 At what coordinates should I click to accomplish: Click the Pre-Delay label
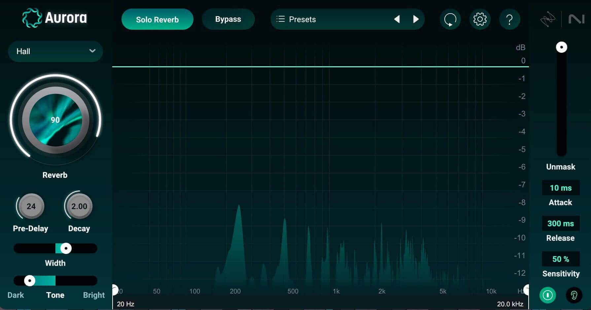[30, 229]
